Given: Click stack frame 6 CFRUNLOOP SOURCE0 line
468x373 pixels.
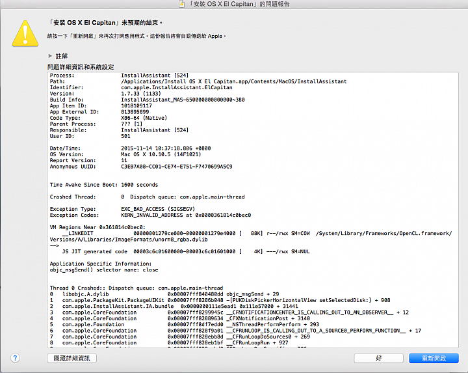Looking at the screenshot, I should (235, 331).
